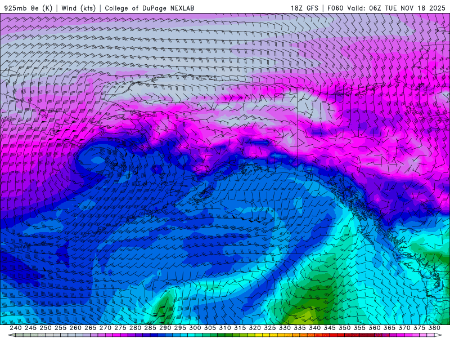Click the 360 value on the color scale
This screenshot has width=450, height=338.
click(374, 328)
